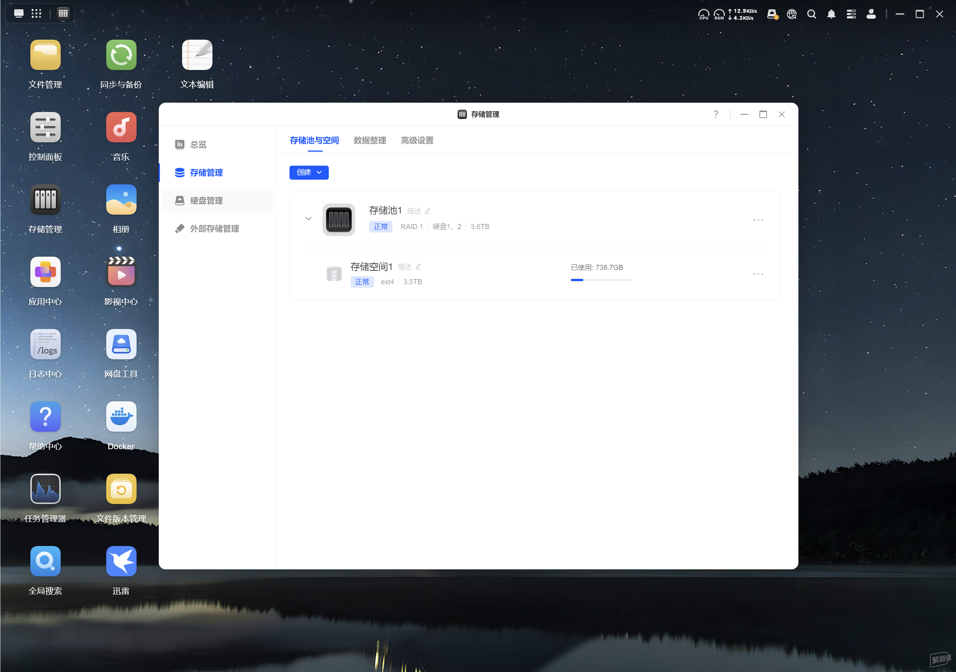Show the desktop from top bar
956x672 pixels.
click(x=19, y=13)
